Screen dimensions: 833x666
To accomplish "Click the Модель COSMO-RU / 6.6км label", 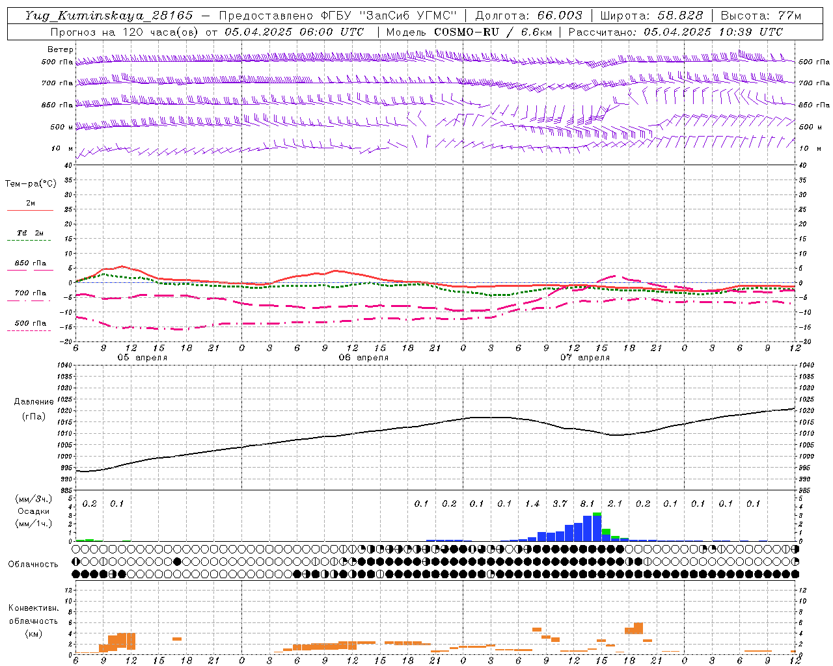I will [x=469, y=32].
